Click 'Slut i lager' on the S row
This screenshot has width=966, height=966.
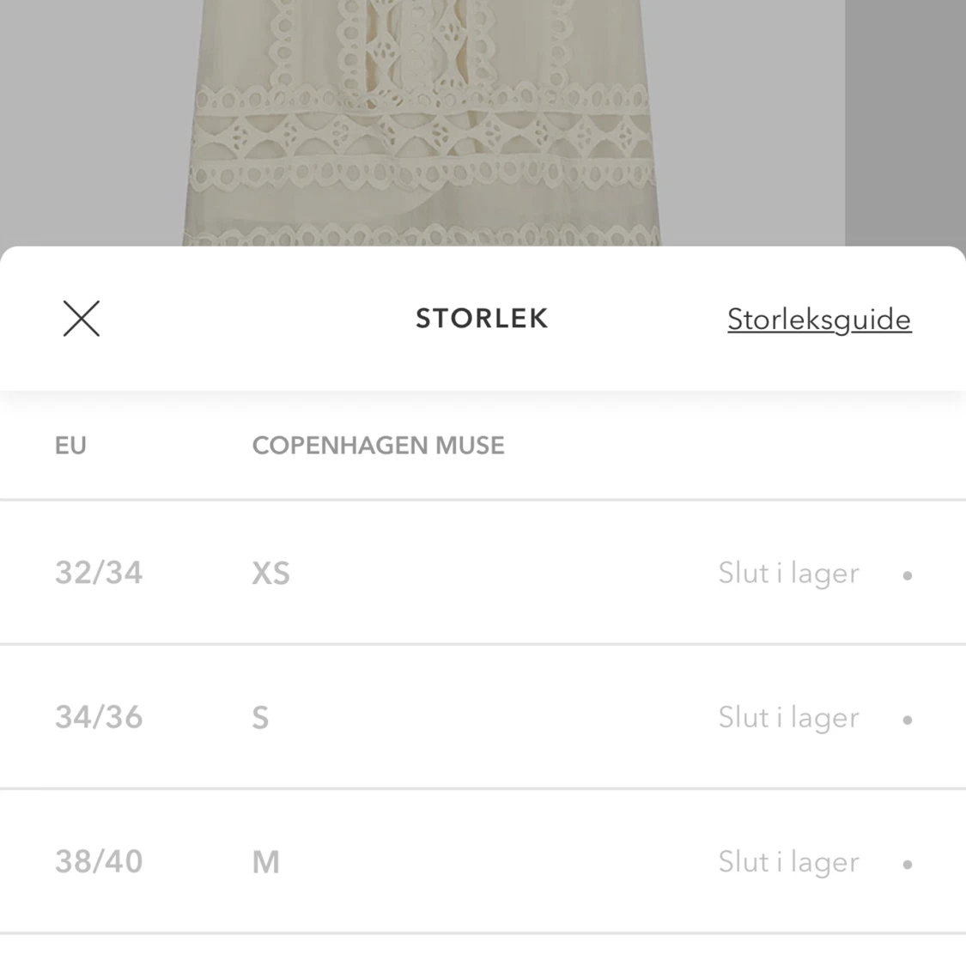(788, 718)
